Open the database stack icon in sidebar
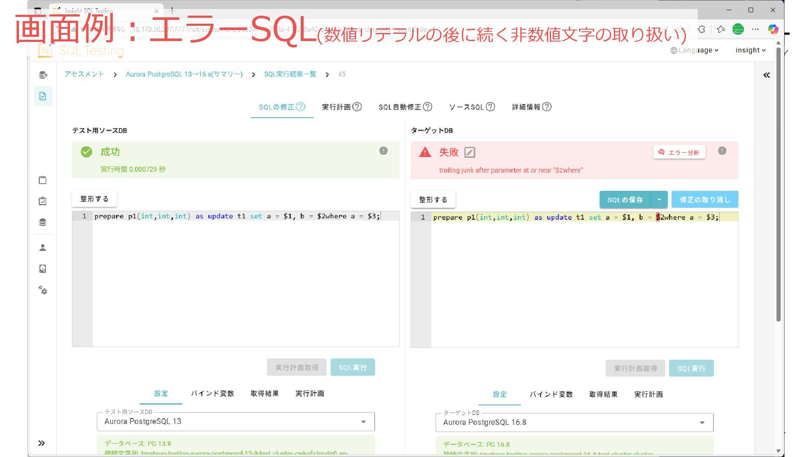 click(43, 222)
